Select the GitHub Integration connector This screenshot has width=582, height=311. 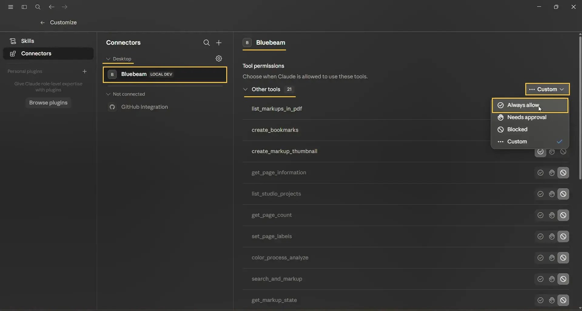pos(165,107)
